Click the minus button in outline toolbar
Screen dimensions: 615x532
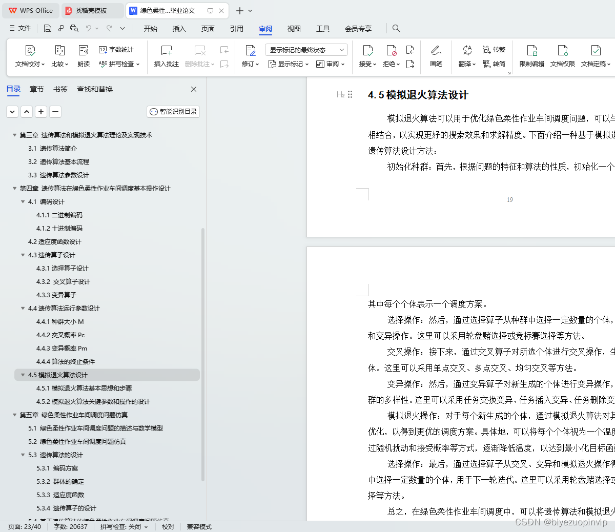click(55, 111)
